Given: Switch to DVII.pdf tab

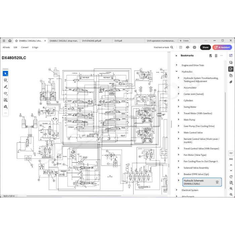Looking at the screenshot, I should pyautogui.click(x=118, y=41).
